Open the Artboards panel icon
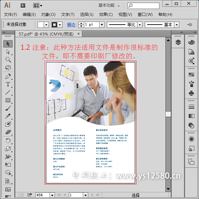199x199 pixels. pyautogui.click(x=191, y=162)
